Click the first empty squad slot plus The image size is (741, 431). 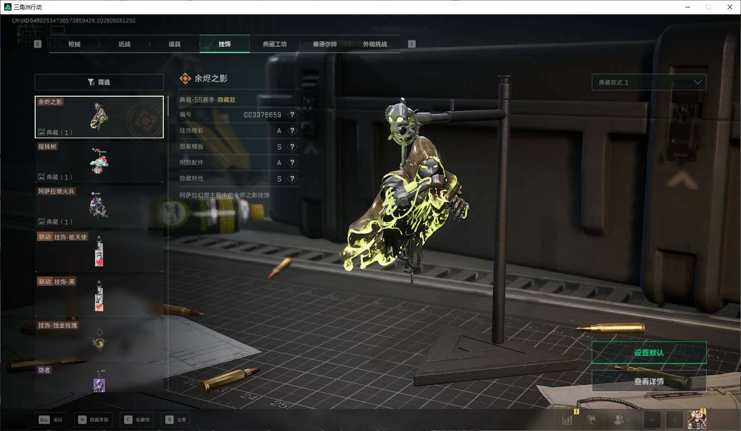[652, 420]
